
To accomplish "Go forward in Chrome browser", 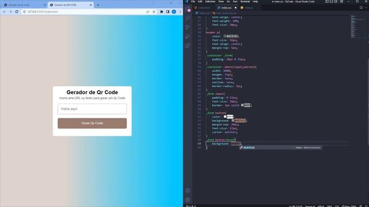I will [10, 11].
